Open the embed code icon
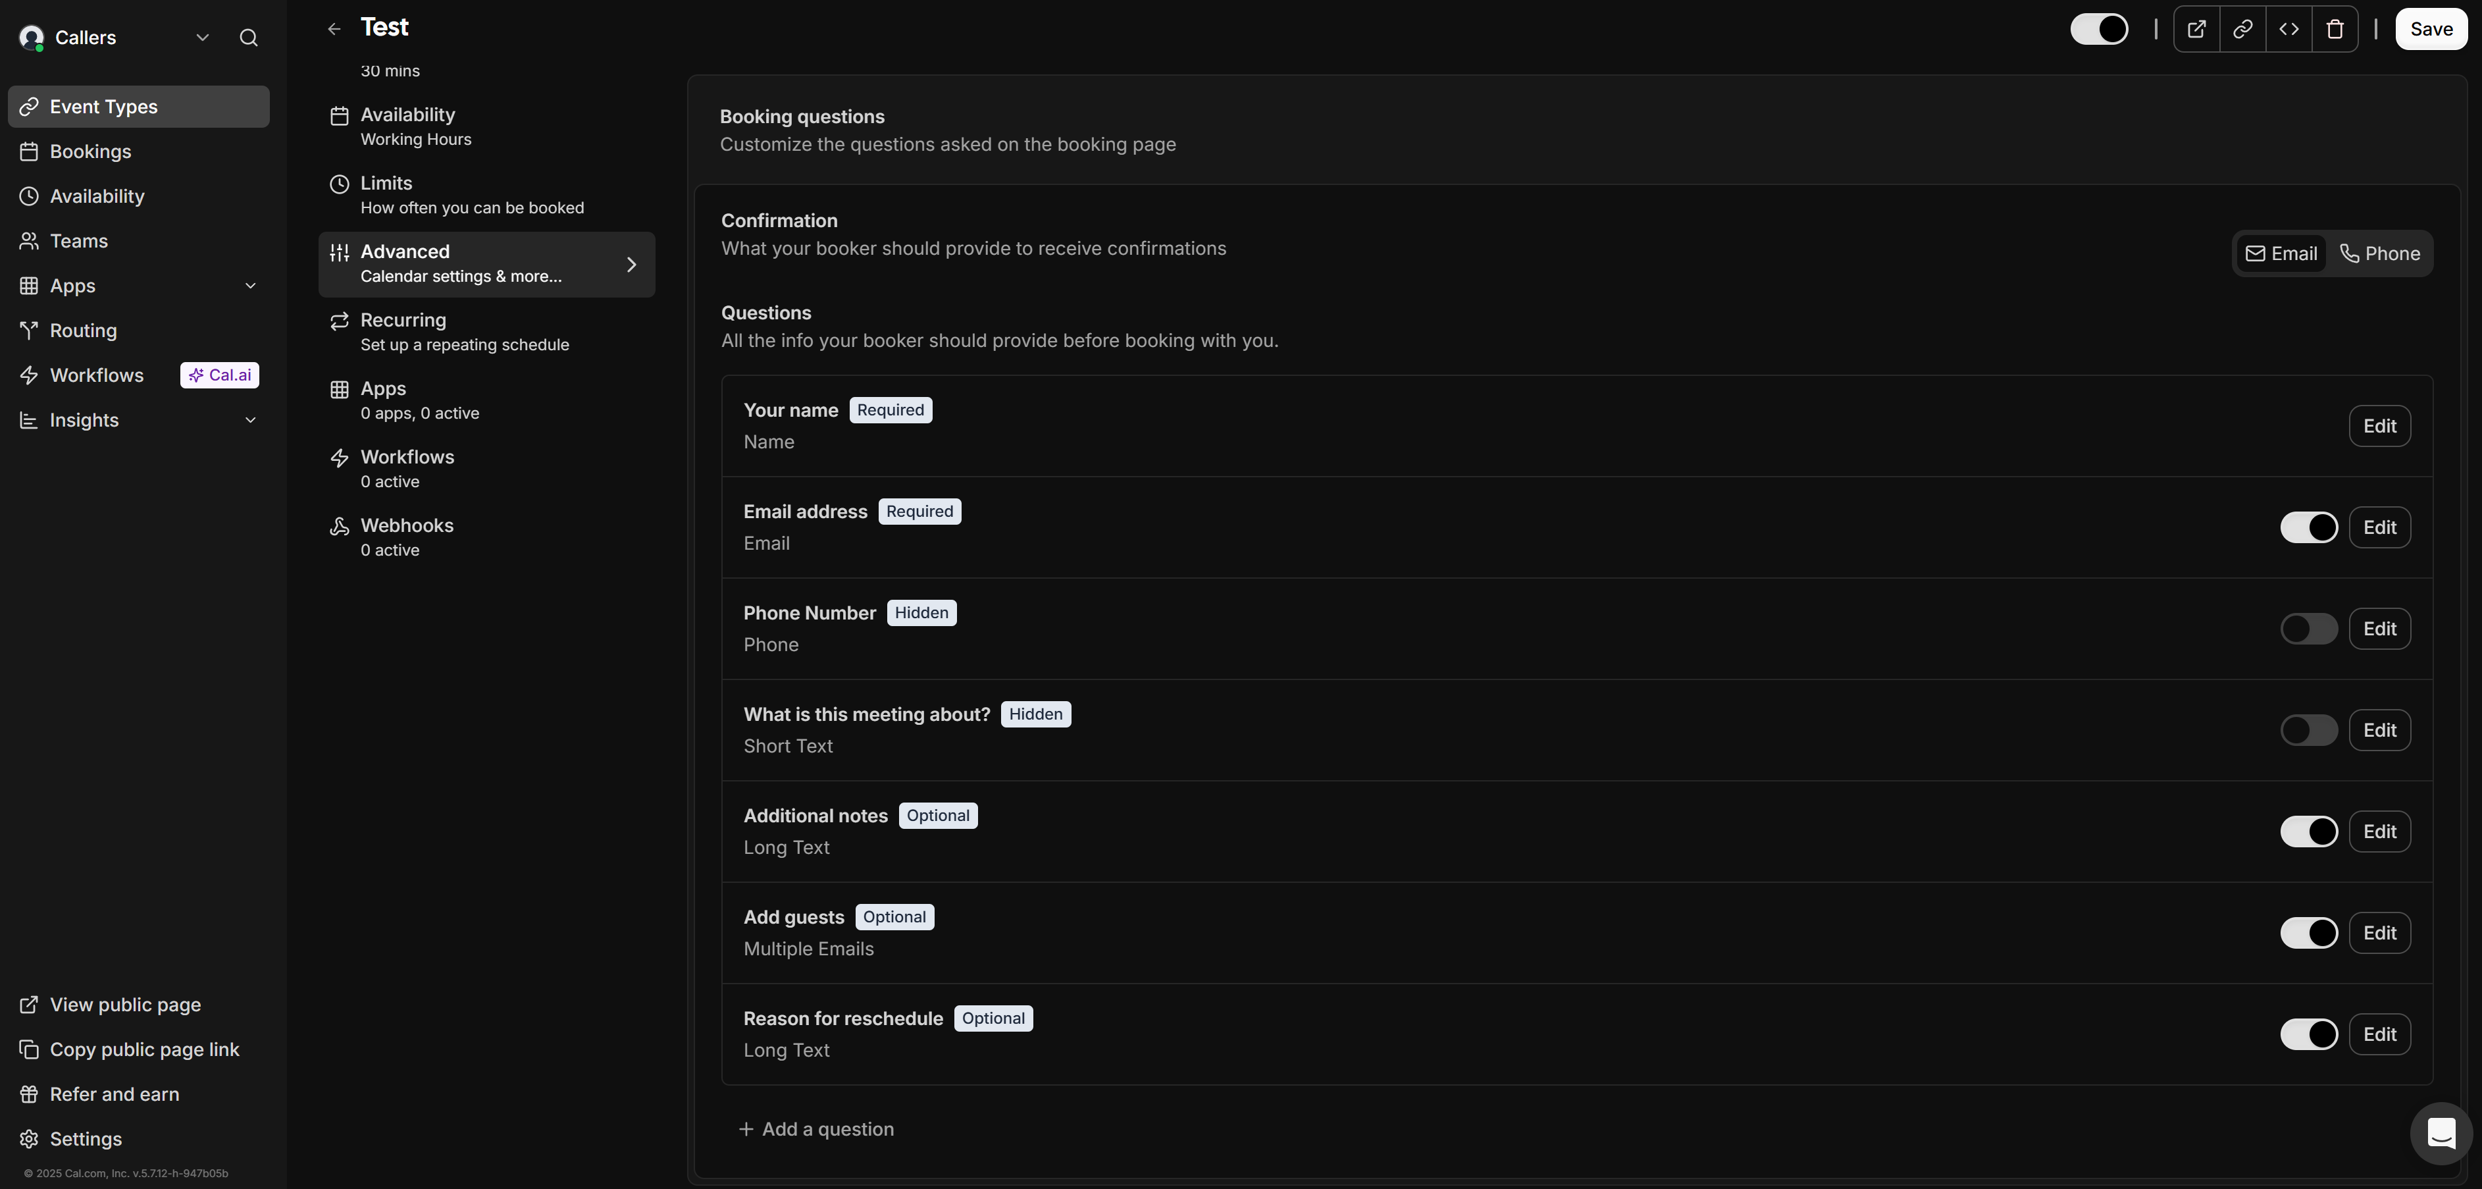The width and height of the screenshot is (2482, 1189). (x=2289, y=29)
